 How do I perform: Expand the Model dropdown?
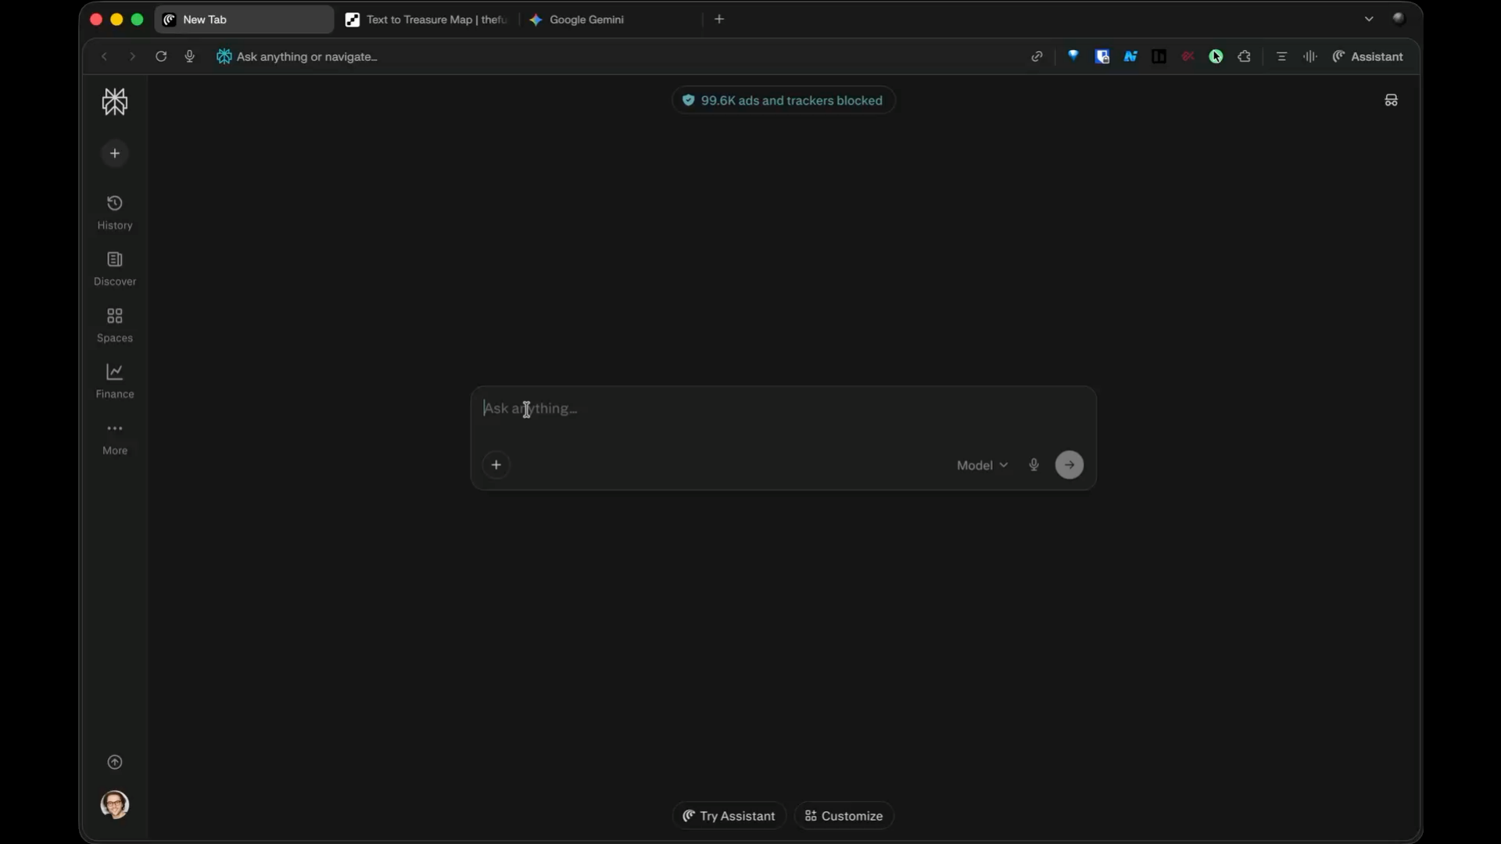click(982, 465)
